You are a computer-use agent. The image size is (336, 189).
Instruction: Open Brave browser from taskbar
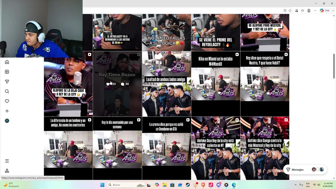[203, 185]
